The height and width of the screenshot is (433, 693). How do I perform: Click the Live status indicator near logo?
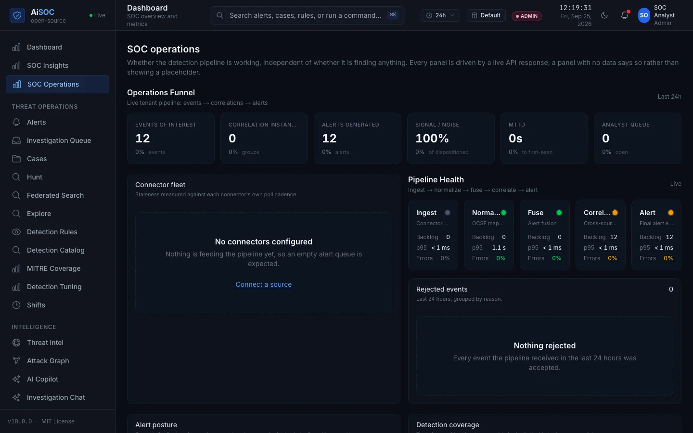tap(97, 15)
